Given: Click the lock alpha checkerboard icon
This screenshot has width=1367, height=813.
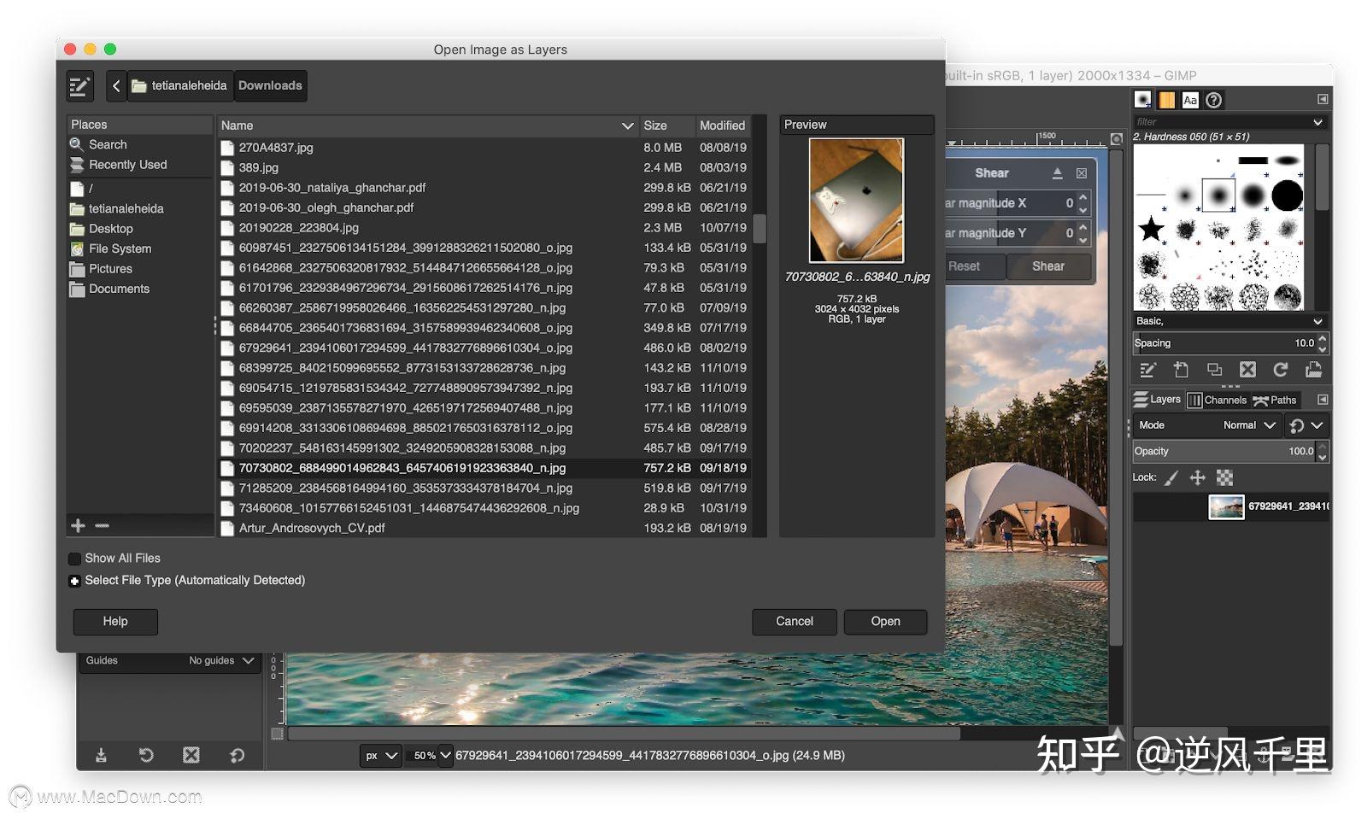Looking at the screenshot, I should [1225, 478].
